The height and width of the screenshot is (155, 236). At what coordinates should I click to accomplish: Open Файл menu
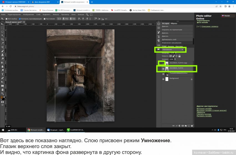pyautogui.click(x=3, y=15)
